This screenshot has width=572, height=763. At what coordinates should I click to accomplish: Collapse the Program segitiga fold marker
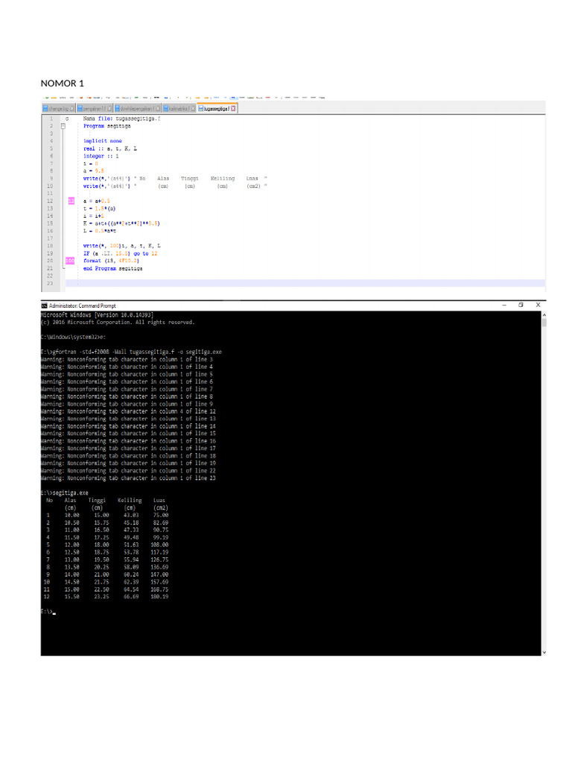coord(63,126)
